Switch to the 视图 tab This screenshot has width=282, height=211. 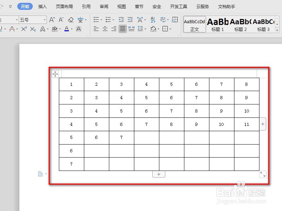[x=121, y=7]
